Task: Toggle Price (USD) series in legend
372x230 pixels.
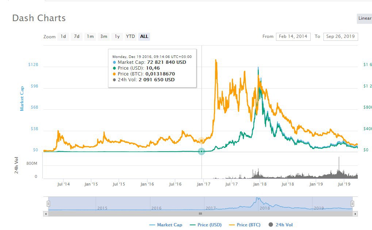Action: tap(206, 225)
